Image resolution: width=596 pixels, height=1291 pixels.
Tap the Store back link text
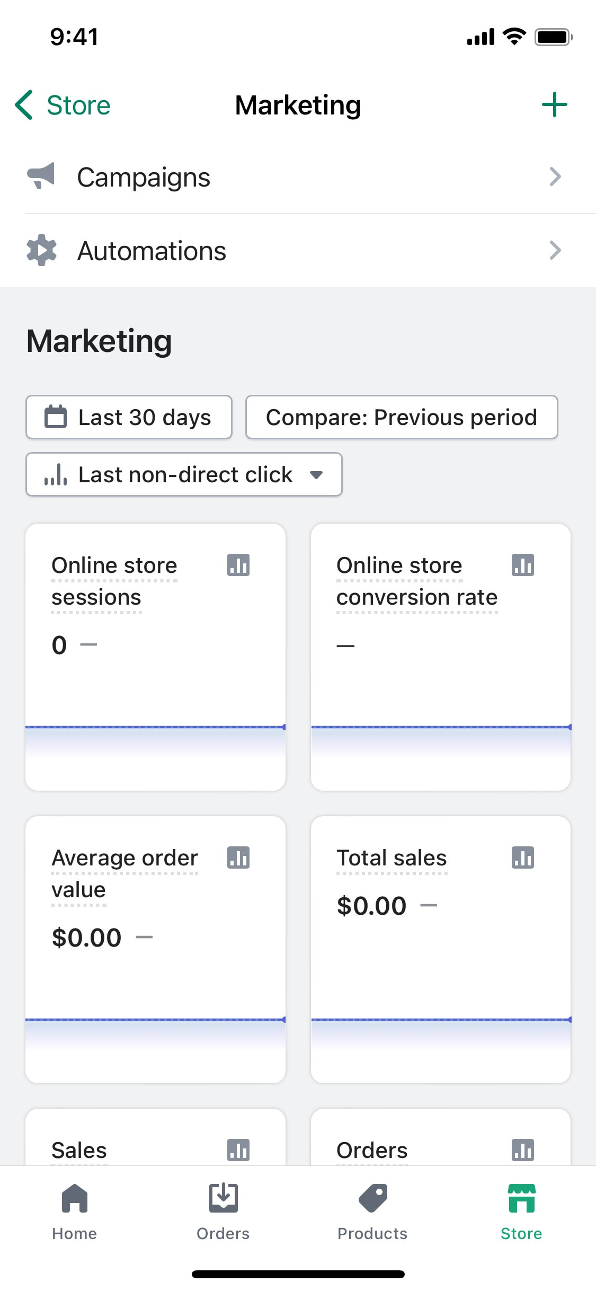(78, 105)
